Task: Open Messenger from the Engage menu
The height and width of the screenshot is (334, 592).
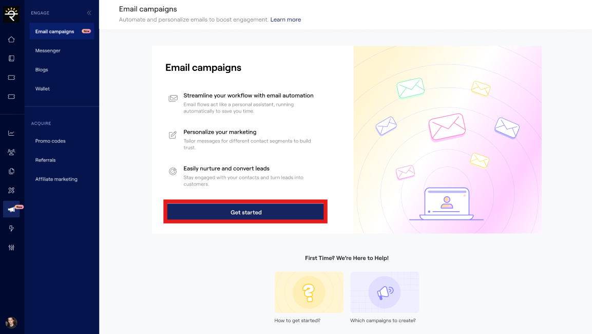Action: 48,51
